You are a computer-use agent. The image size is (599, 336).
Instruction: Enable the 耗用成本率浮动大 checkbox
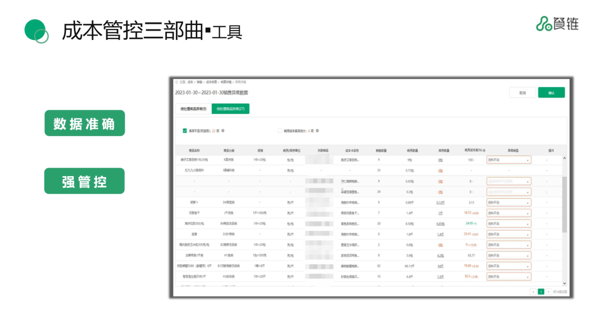280,131
